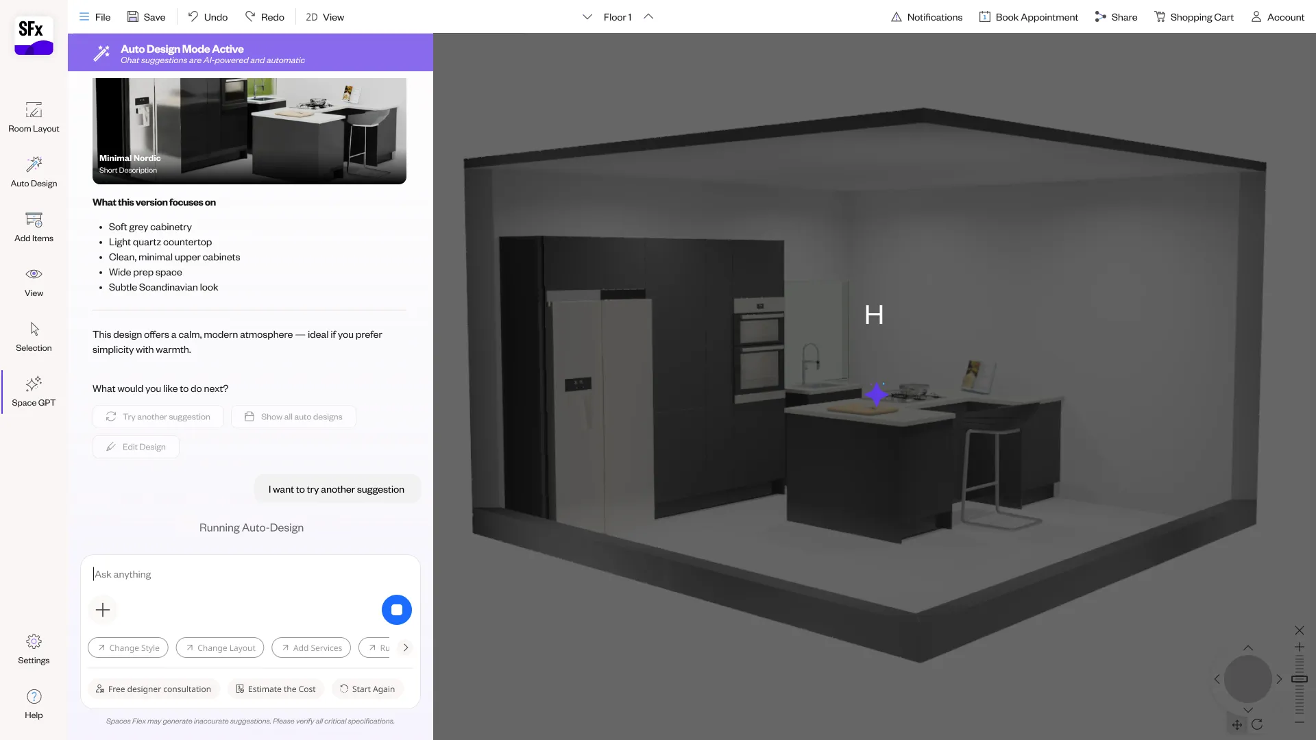Click the 'Wide prep space' bullet
1316x740 pixels.
(x=145, y=272)
